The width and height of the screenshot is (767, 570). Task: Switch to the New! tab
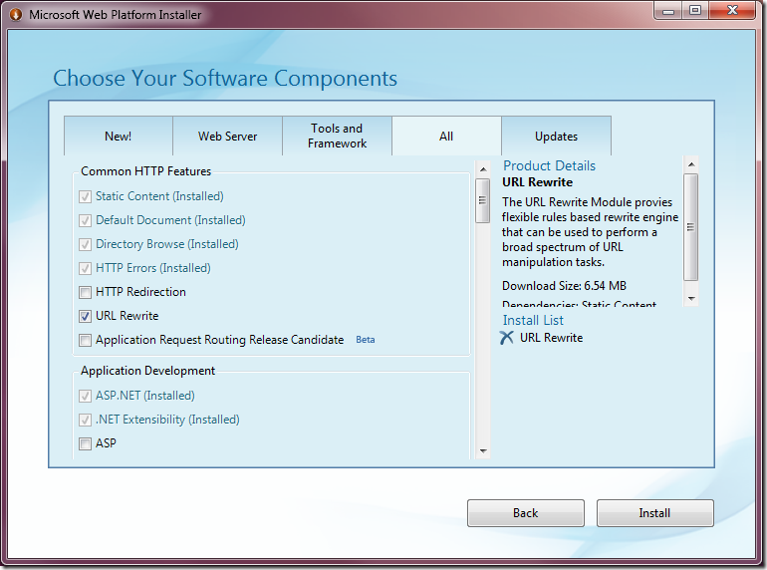(118, 136)
